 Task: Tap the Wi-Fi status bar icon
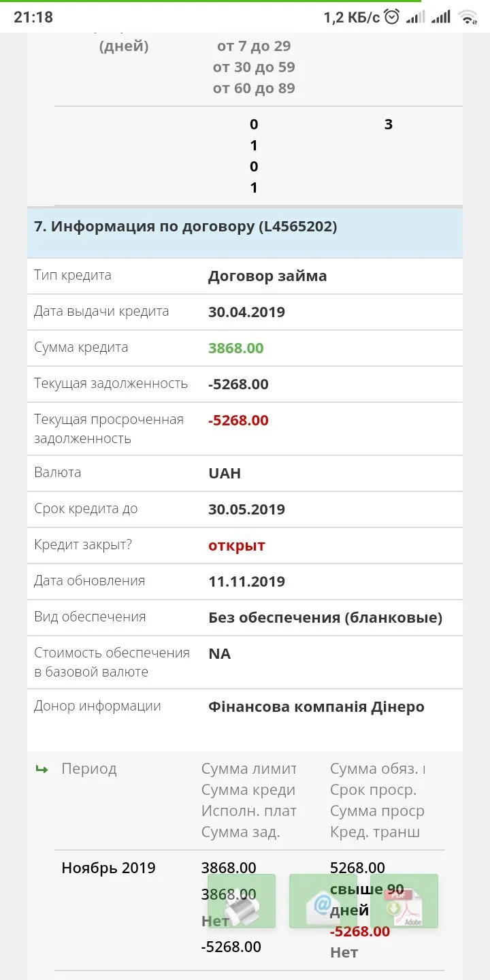click(468, 17)
